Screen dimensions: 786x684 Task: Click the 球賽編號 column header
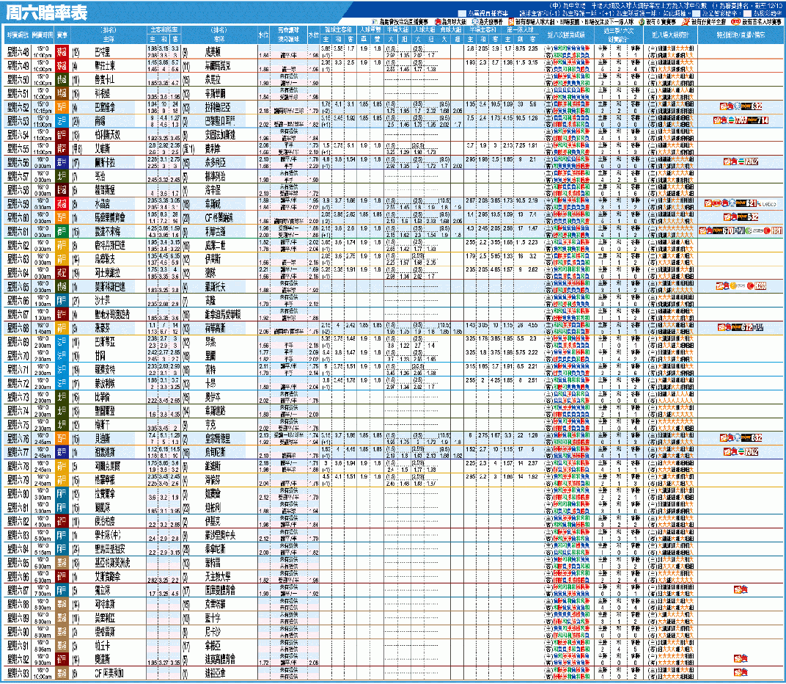click(x=18, y=34)
